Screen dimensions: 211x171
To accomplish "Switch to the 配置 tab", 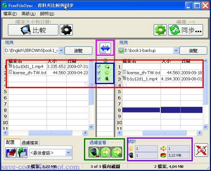I will coord(12,142).
